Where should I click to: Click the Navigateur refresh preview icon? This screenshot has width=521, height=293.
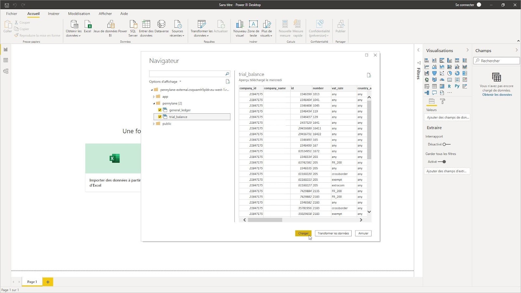point(369,75)
